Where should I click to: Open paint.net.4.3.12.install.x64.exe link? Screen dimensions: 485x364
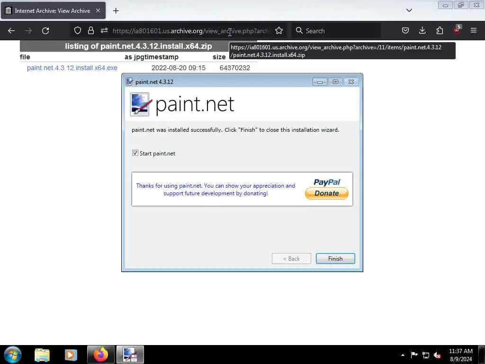(72, 68)
